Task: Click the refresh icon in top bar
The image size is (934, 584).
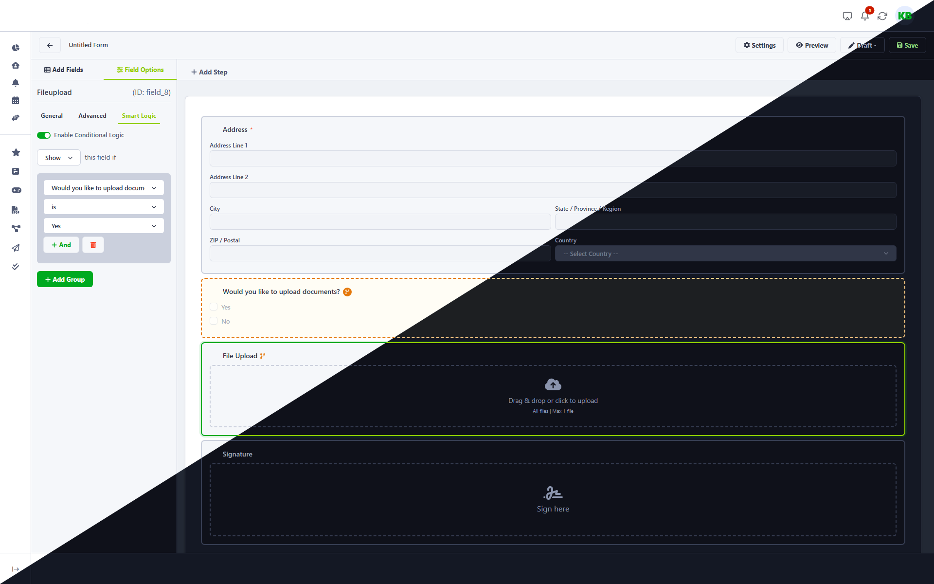Action: (x=883, y=16)
